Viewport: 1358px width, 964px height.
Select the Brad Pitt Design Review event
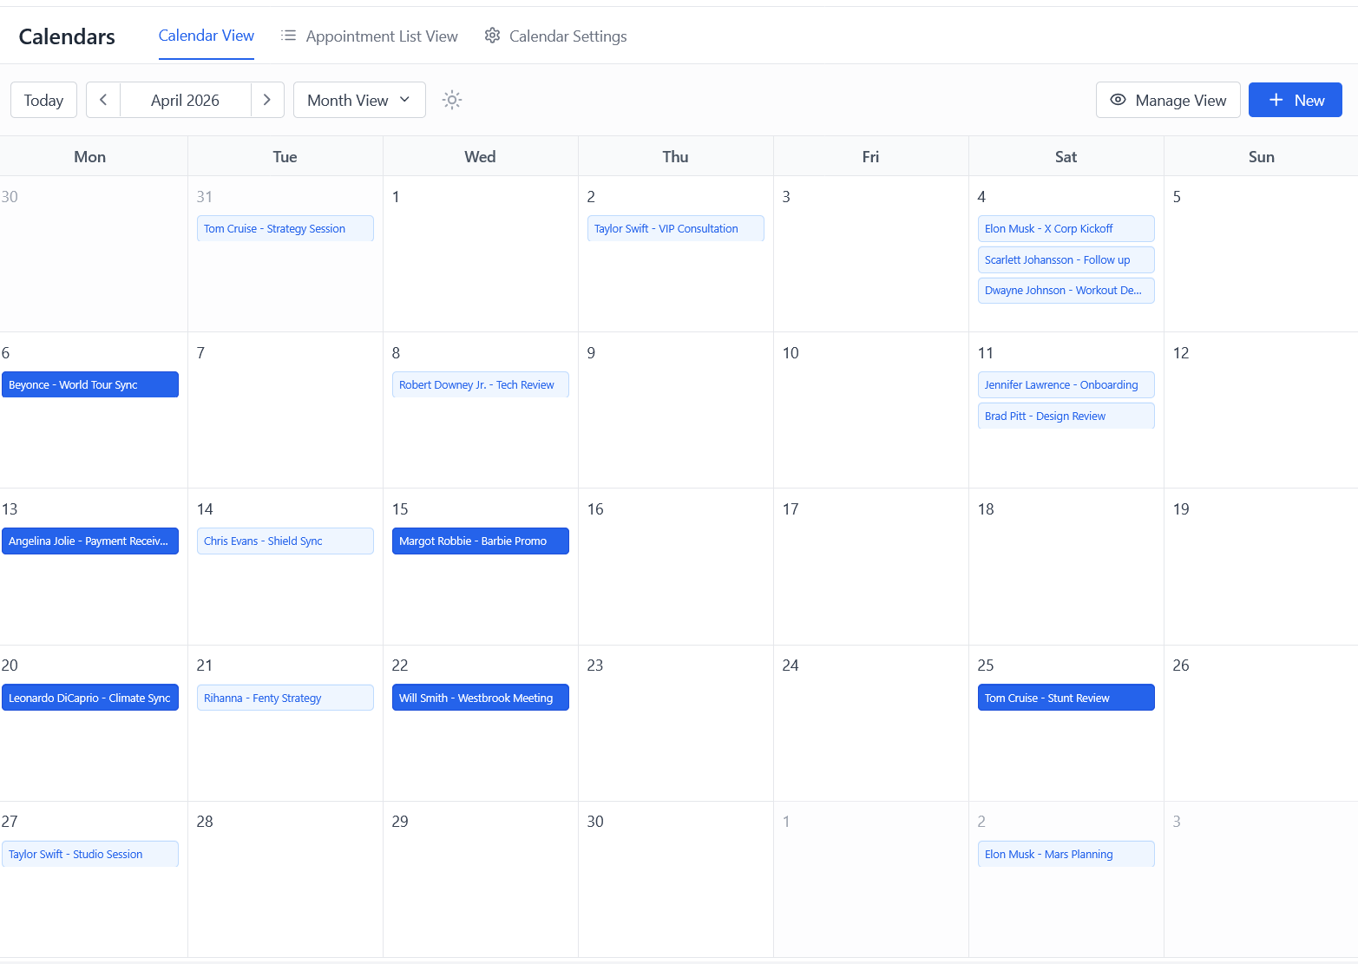pyautogui.click(x=1066, y=416)
